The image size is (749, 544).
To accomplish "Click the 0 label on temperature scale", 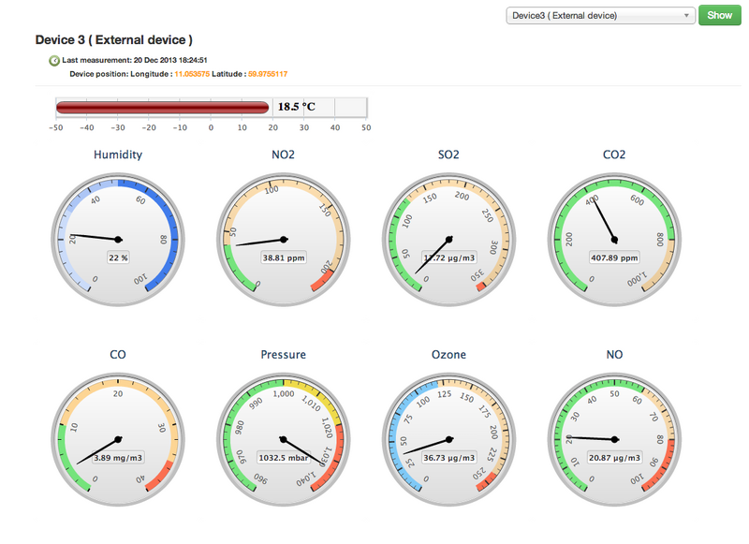I will 212,128.
